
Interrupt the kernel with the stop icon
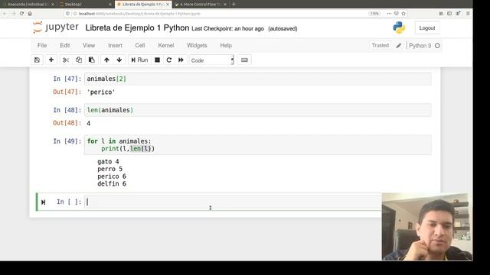pos(157,60)
